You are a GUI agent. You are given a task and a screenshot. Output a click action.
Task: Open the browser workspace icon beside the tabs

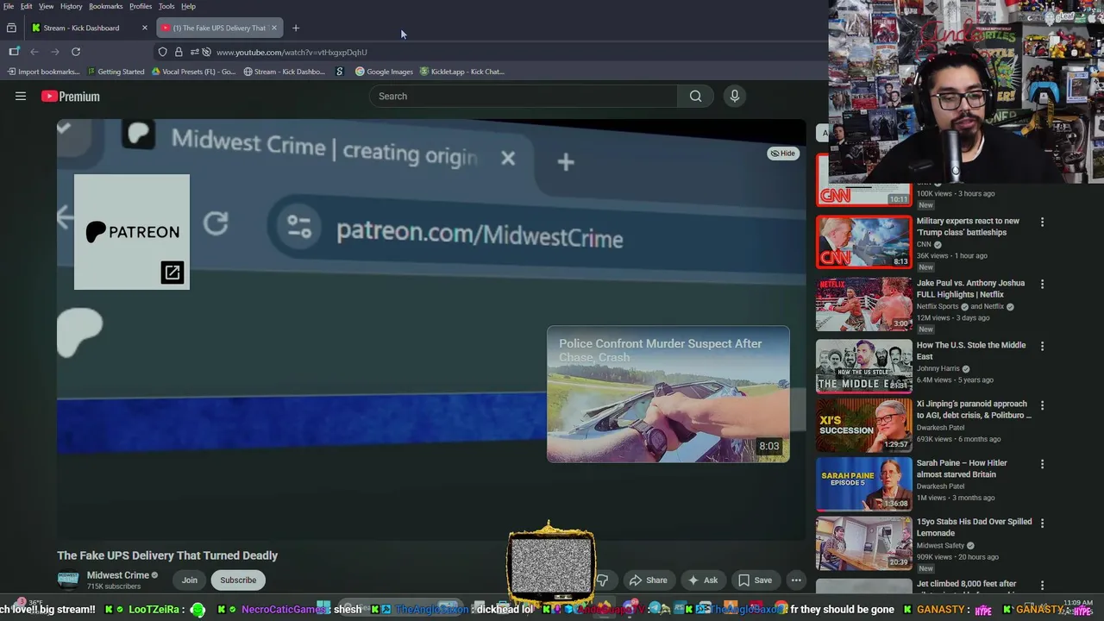11,28
